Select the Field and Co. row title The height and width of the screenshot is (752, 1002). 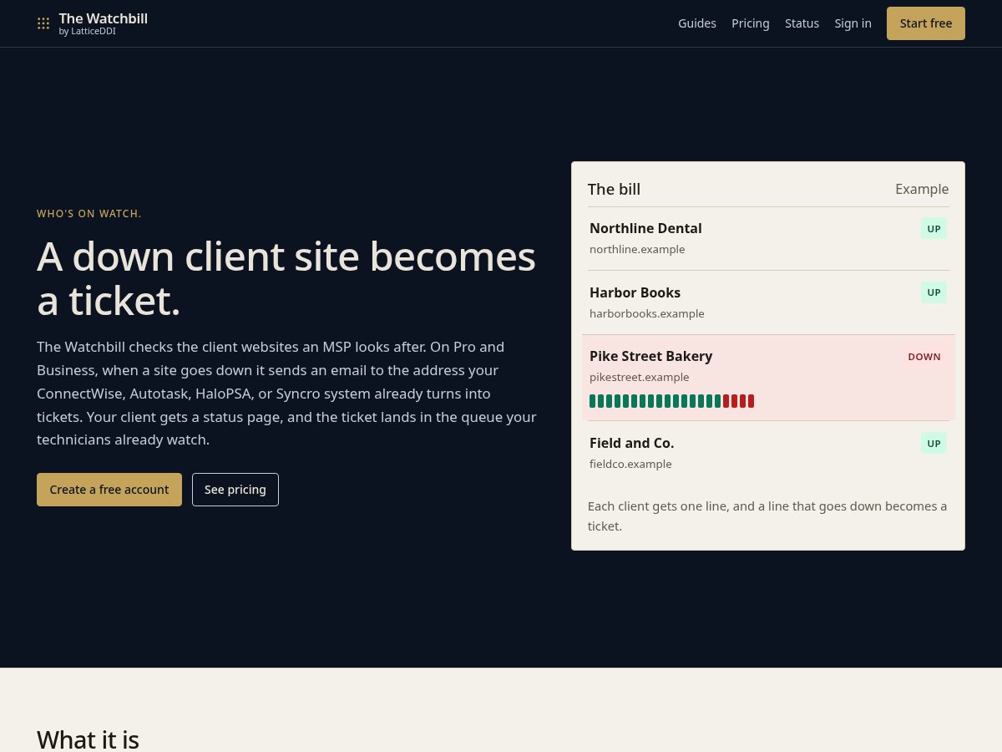631,443
